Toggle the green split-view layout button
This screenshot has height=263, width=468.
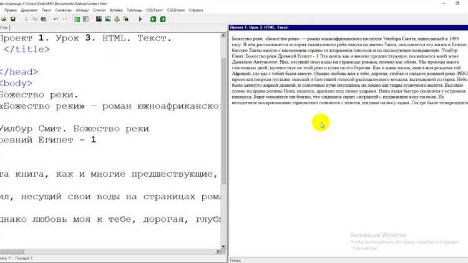[77, 19]
